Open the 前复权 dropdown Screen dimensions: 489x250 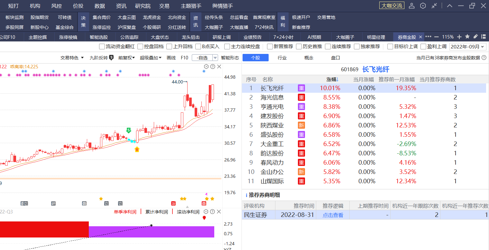[x=127, y=58]
